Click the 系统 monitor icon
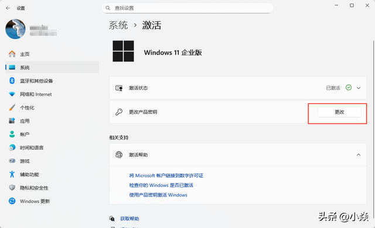 click(x=12, y=67)
